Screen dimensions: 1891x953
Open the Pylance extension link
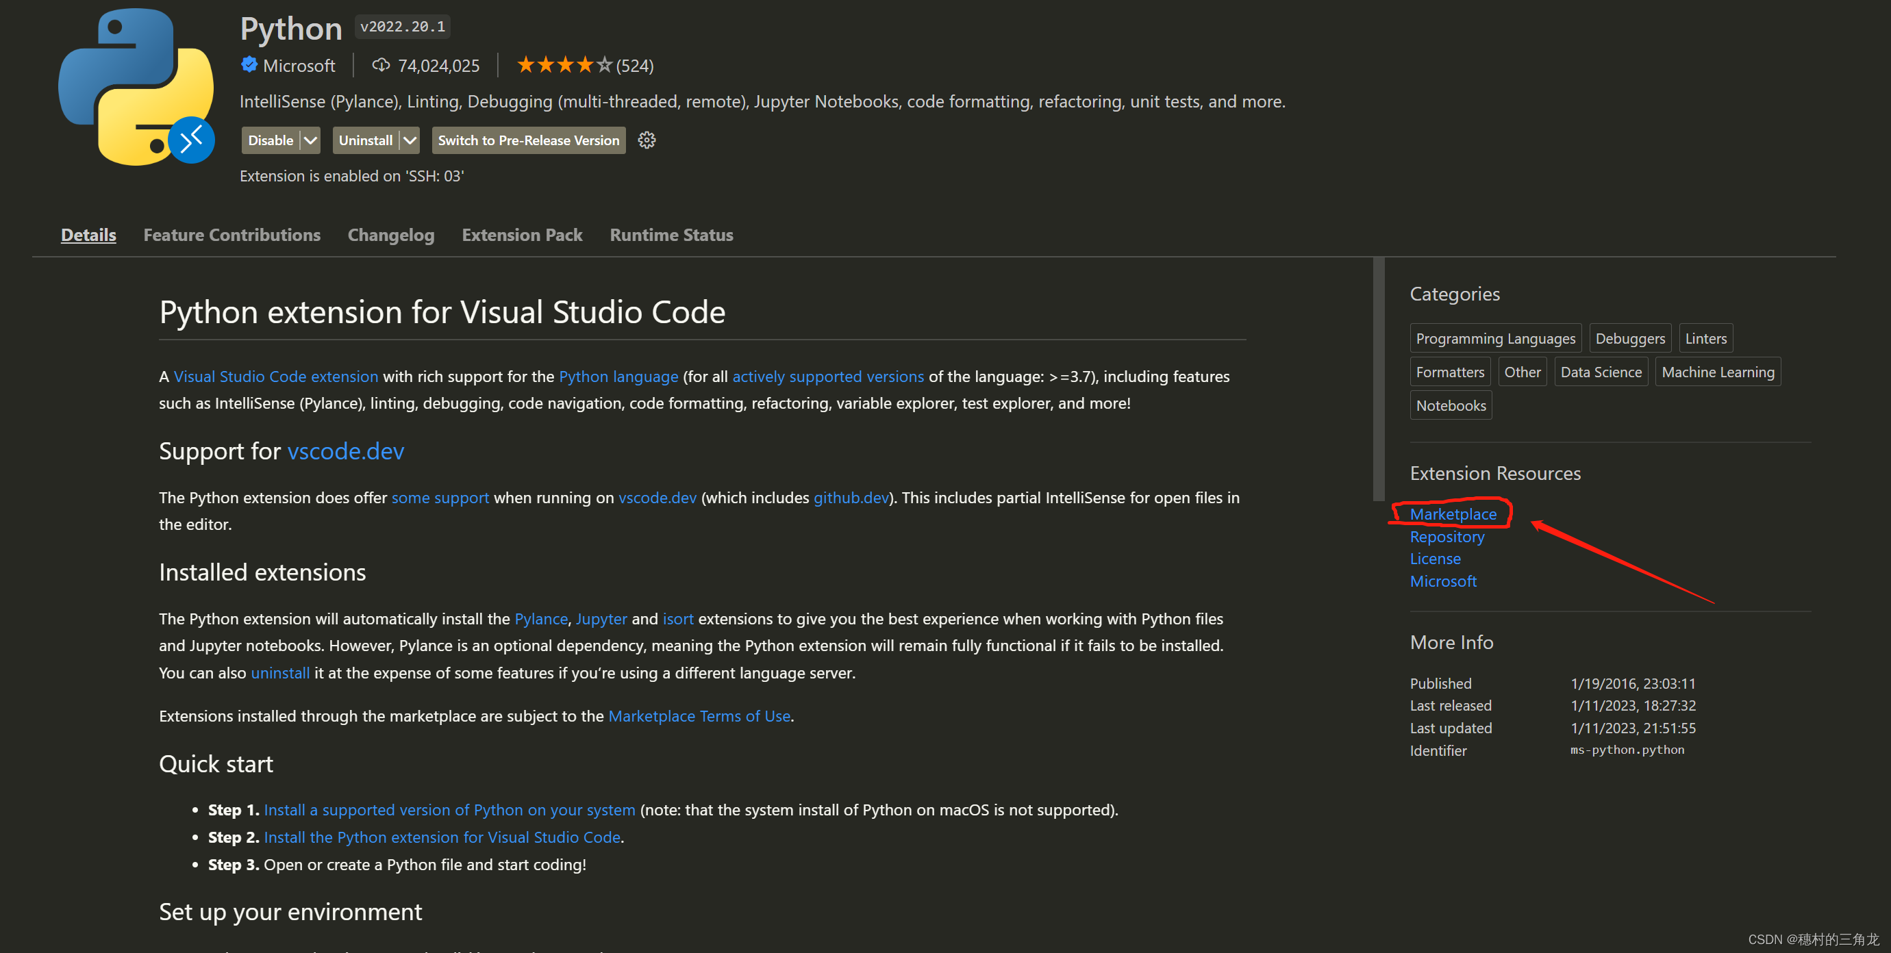point(540,618)
